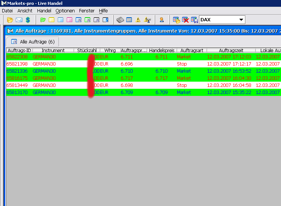The width and height of the screenshot is (281, 206).
Task: Open the pink list window icon
Action: coord(70,20)
